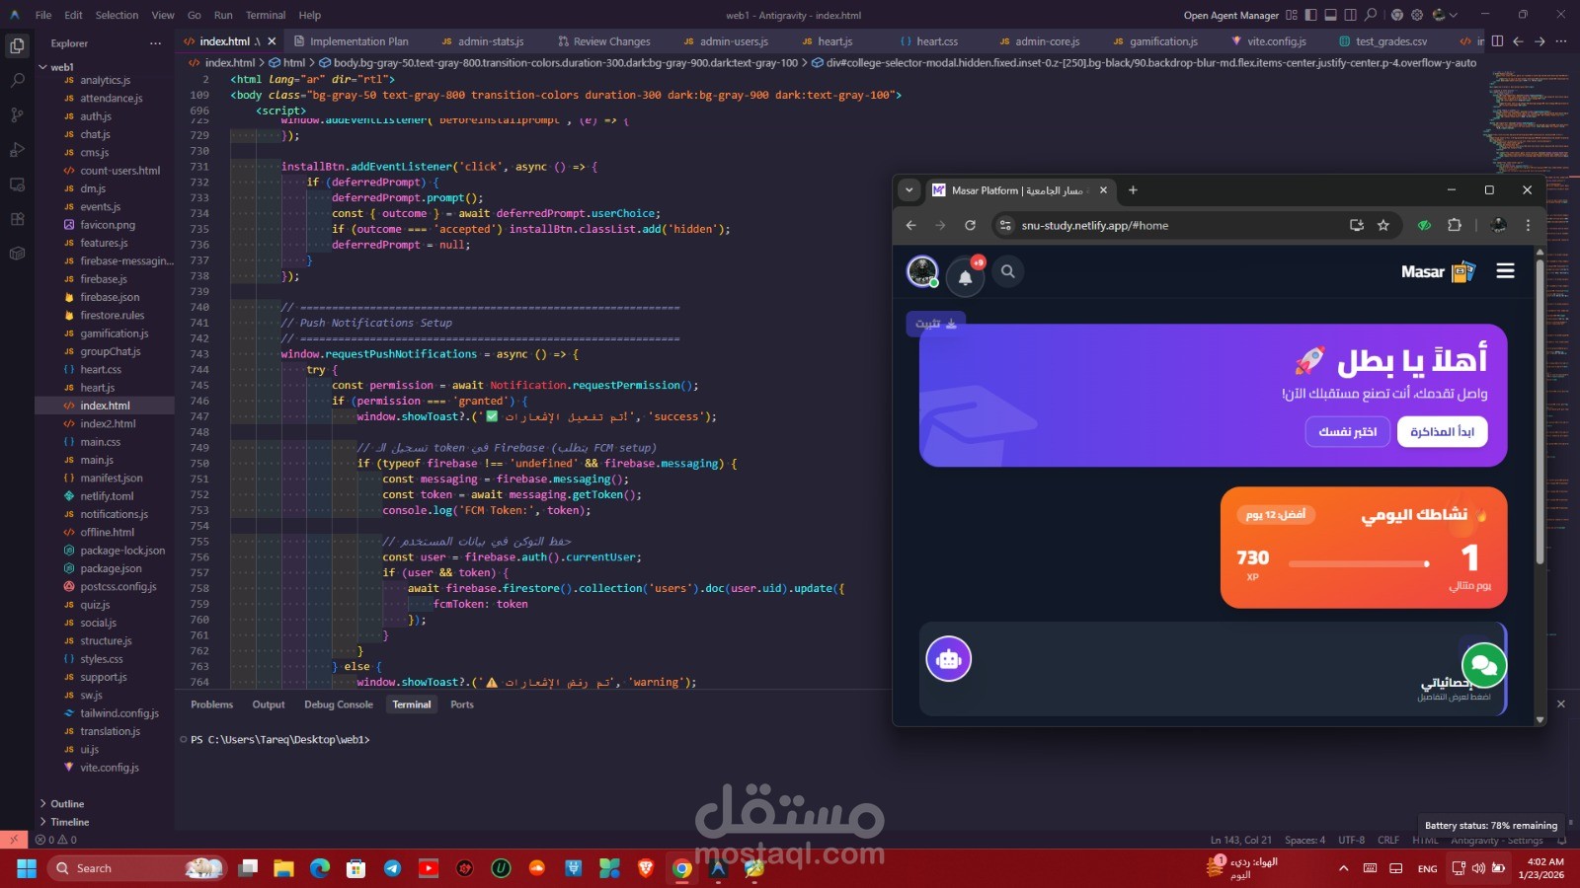Close the bottom panel with X
The height and width of the screenshot is (888, 1580).
[1560, 703]
